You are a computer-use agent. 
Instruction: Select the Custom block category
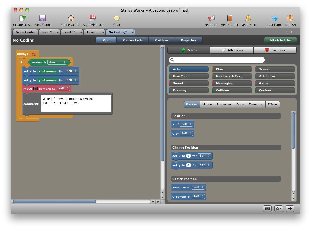275,90
